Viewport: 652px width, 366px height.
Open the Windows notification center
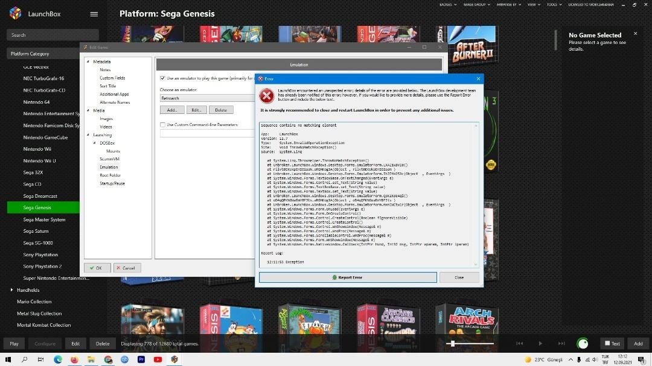point(641,360)
